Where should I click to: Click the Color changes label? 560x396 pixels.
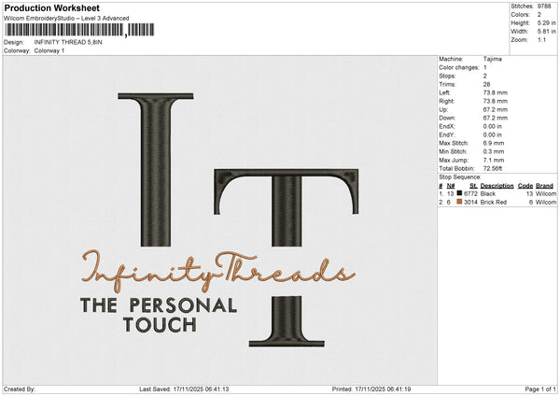pos(459,67)
